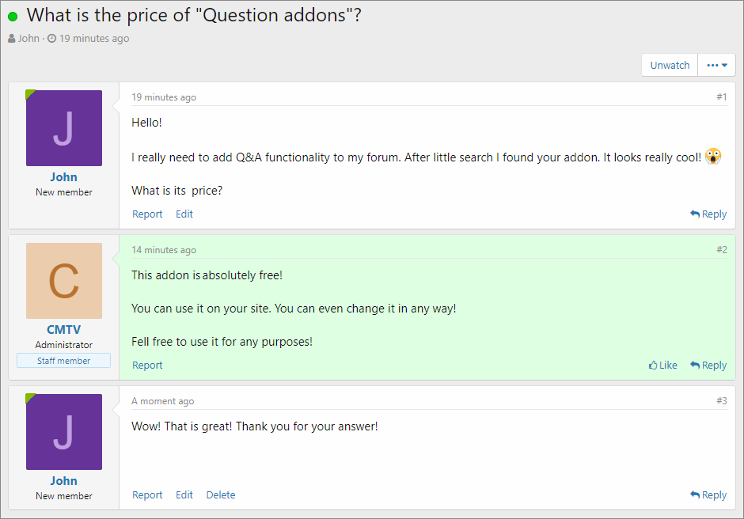Edit the third post

pos(184,495)
